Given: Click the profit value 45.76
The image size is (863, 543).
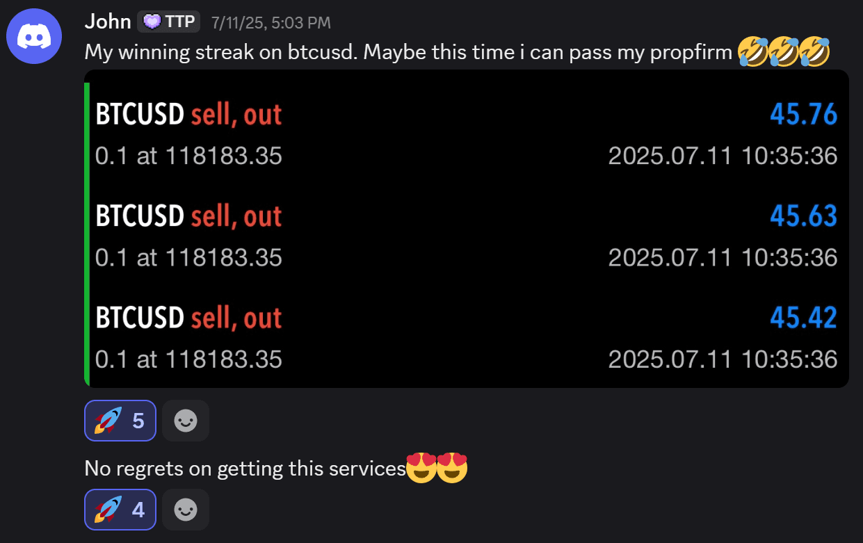Looking at the screenshot, I should [x=803, y=113].
